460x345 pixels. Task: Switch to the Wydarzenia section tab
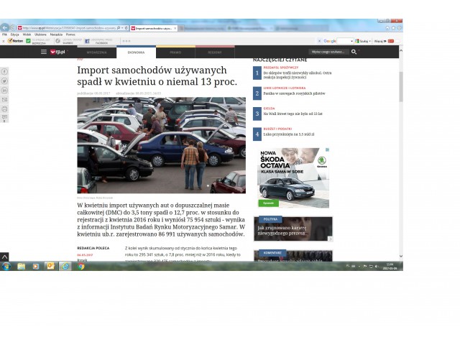97,52
